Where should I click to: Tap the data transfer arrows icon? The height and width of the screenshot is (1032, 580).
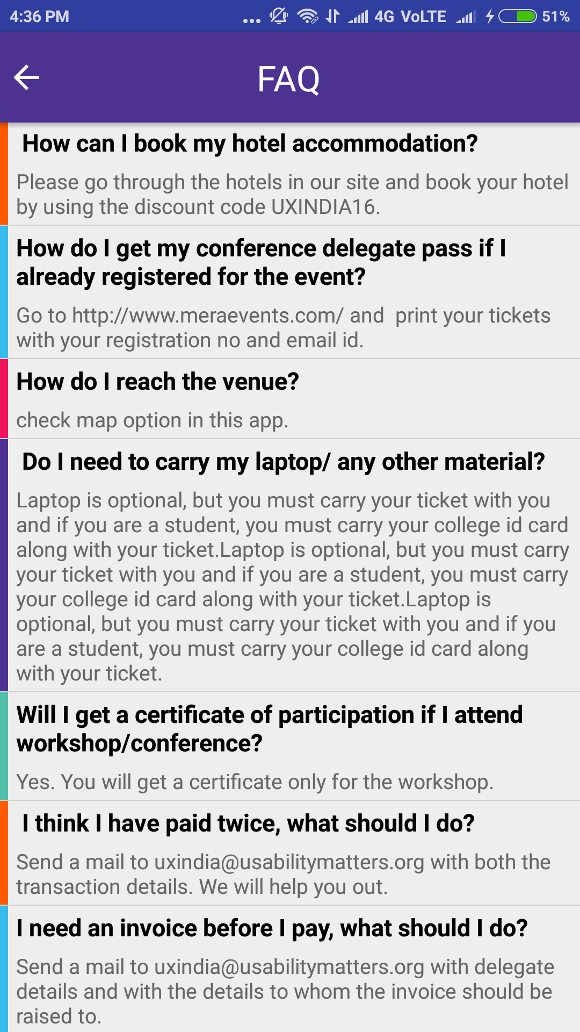pos(332,16)
